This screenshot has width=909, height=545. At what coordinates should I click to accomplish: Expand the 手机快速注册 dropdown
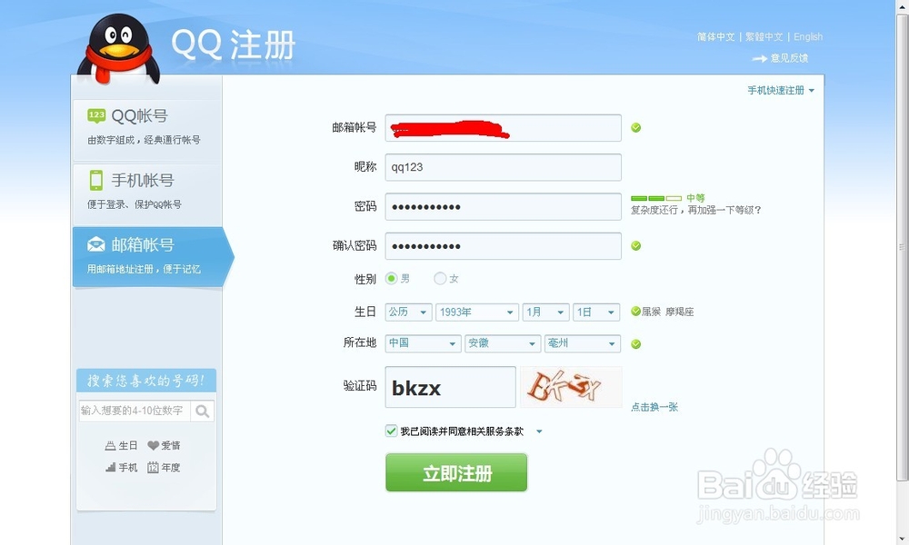781,90
